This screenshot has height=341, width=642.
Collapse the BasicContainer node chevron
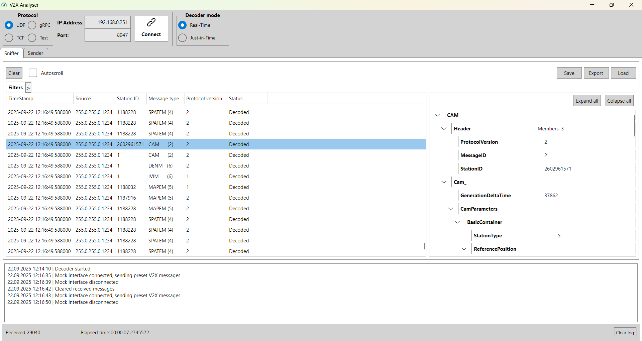pyautogui.click(x=457, y=222)
